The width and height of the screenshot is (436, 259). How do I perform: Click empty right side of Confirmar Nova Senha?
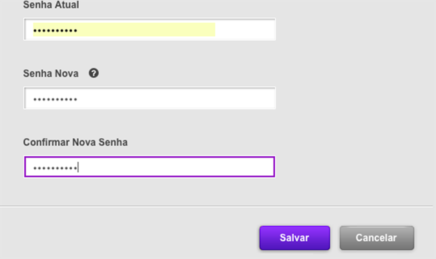click(x=199, y=167)
